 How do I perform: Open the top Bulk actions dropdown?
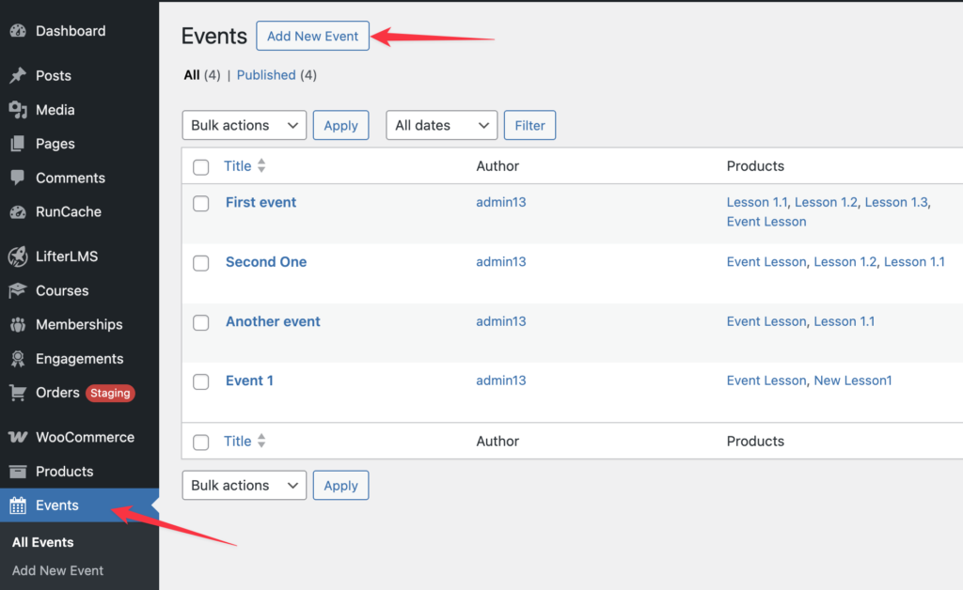pyautogui.click(x=245, y=125)
